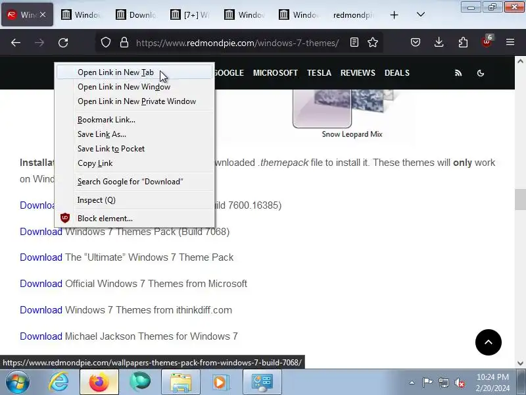Image resolution: width=526 pixels, height=395 pixels.
Task: Open the MICROSOFT nav link
Action: click(275, 73)
